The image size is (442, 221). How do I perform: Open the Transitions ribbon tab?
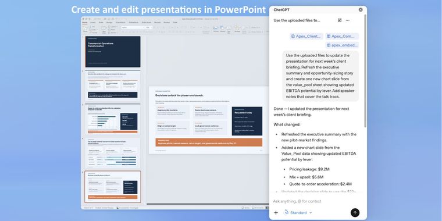point(120,22)
